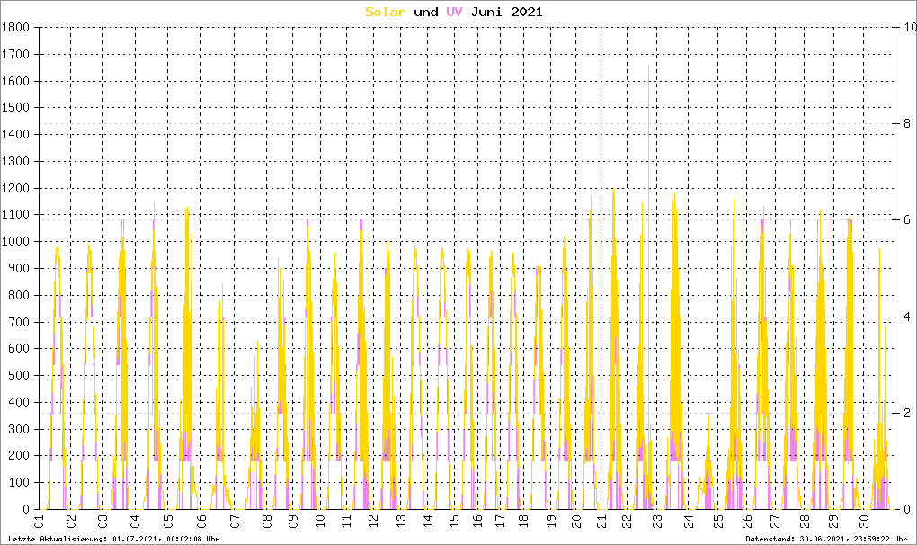The width and height of the screenshot is (917, 545).
Task: Select the day 30 label on the x-axis
Action: pos(864,521)
